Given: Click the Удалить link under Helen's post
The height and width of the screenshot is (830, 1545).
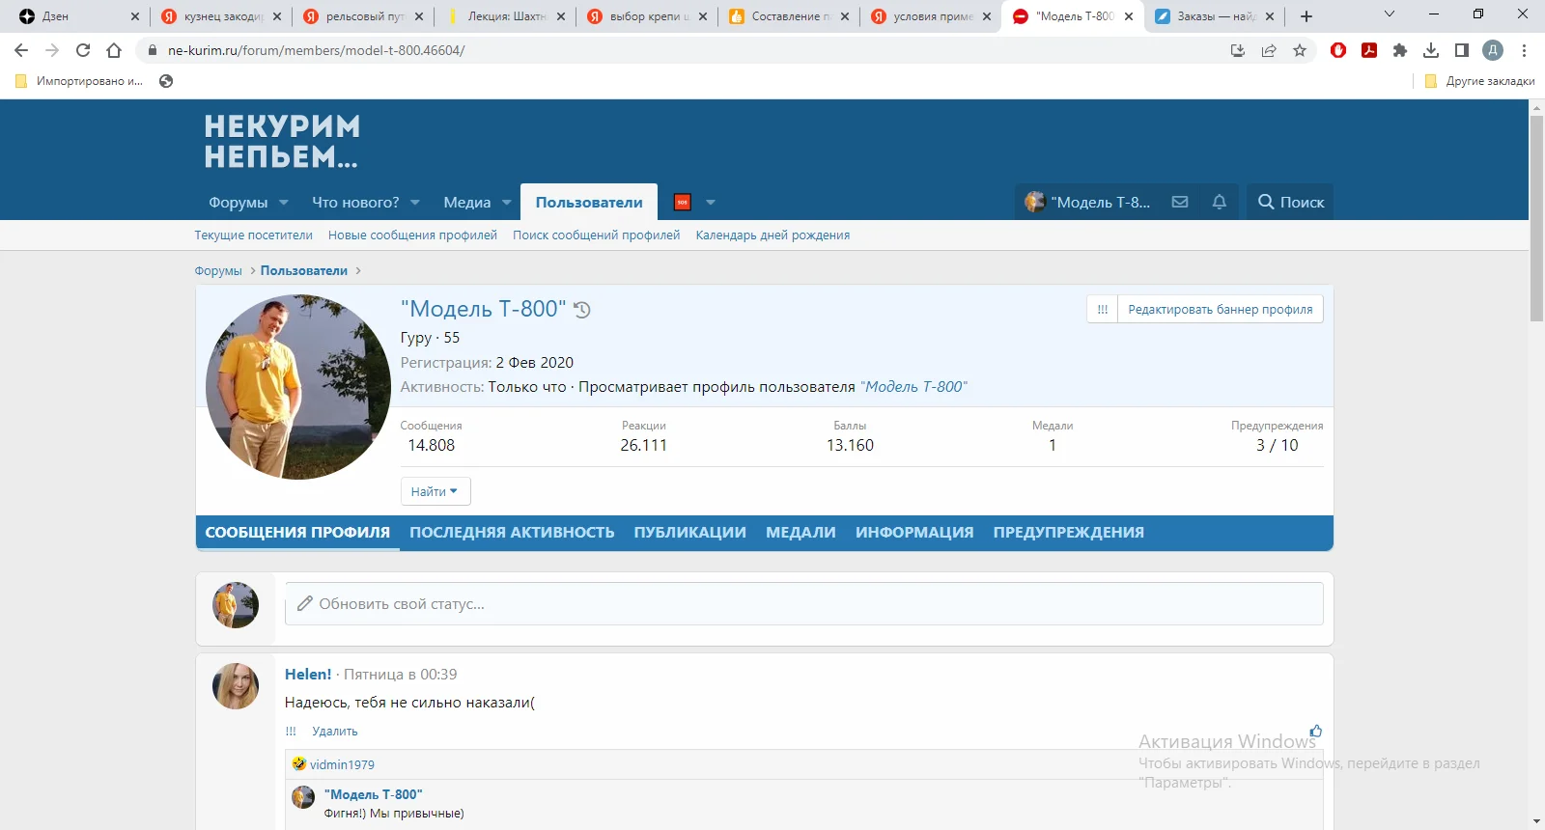Looking at the screenshot, I should click(335, 732).
